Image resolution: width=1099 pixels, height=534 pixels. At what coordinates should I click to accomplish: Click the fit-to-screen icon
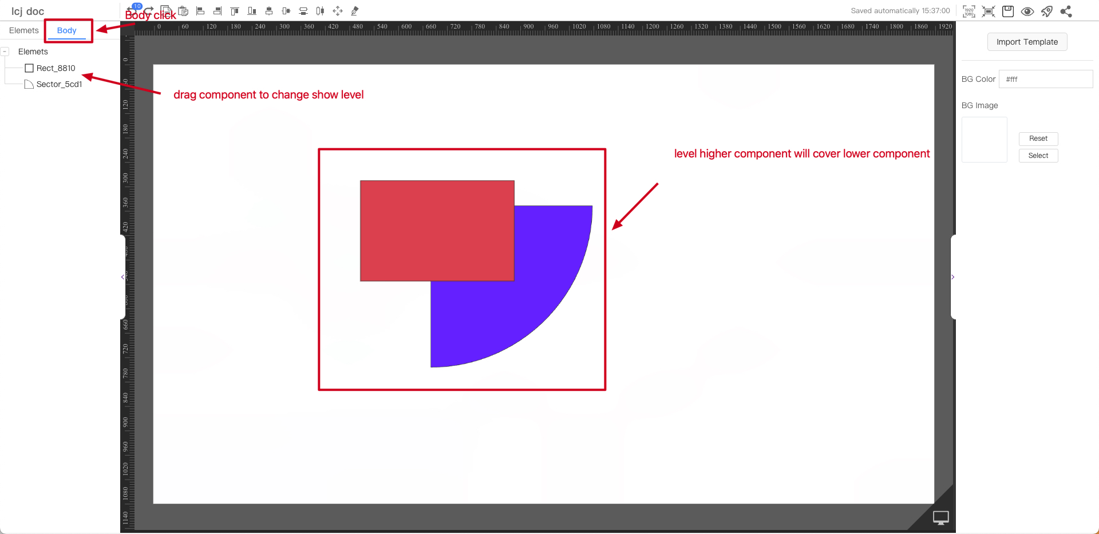989,11
